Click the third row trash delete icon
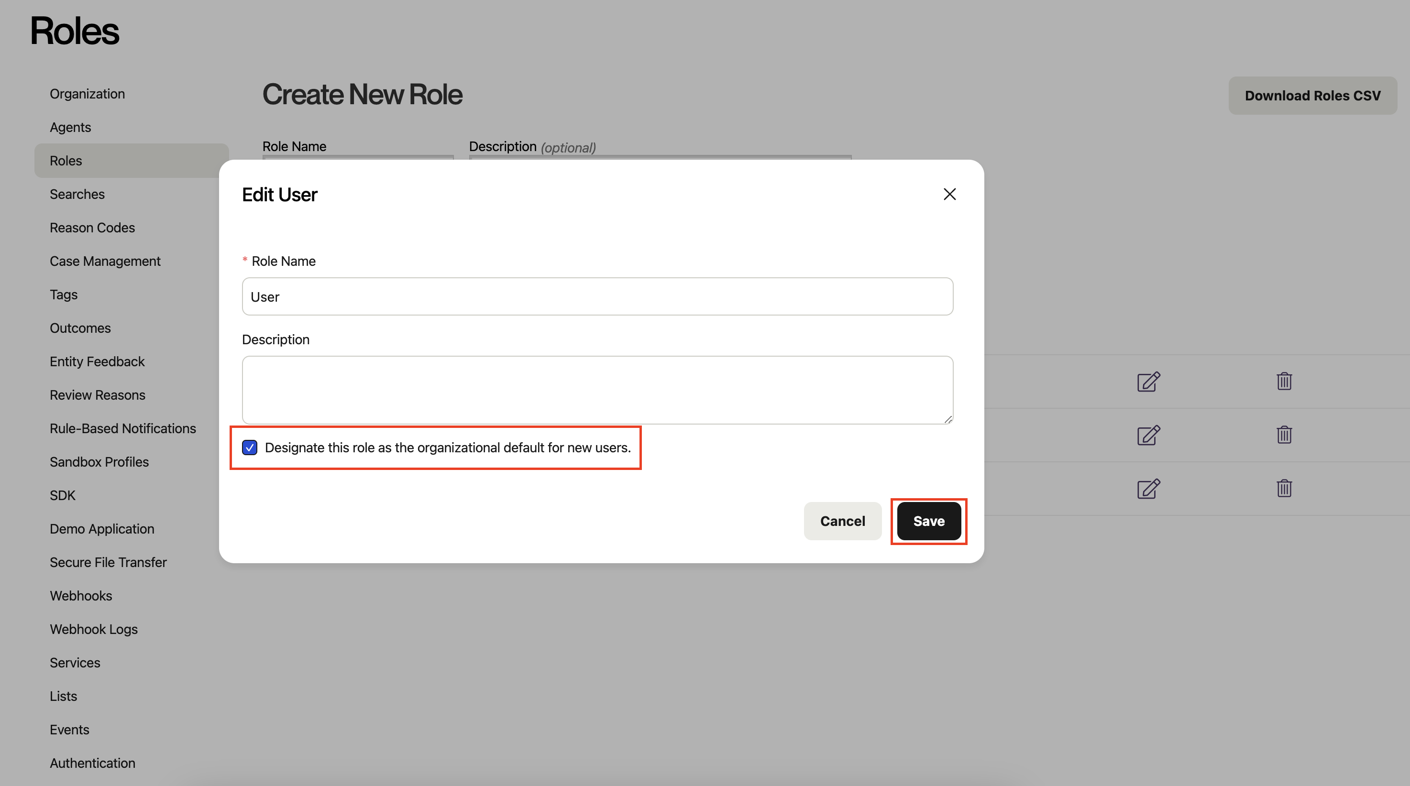The image size is (1410, 786). click(x=1284, y=489)
